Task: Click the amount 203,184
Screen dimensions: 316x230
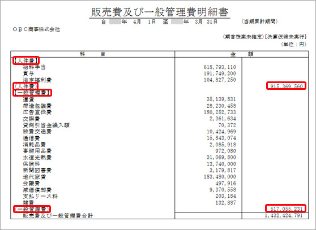Action: 225,196
